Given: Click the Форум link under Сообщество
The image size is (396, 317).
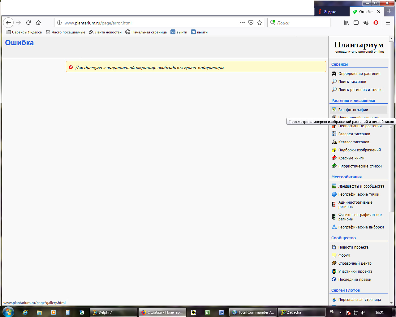Looking at the screenshot, I should (344, 255).
